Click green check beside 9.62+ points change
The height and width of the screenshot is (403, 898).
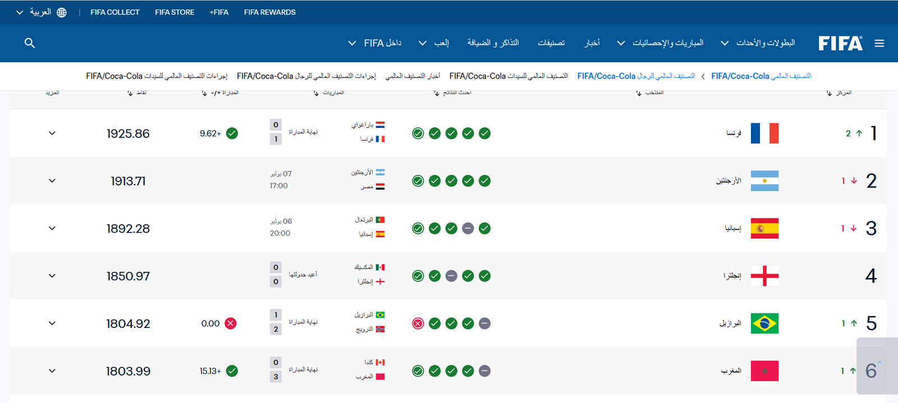tap(232, 133)
